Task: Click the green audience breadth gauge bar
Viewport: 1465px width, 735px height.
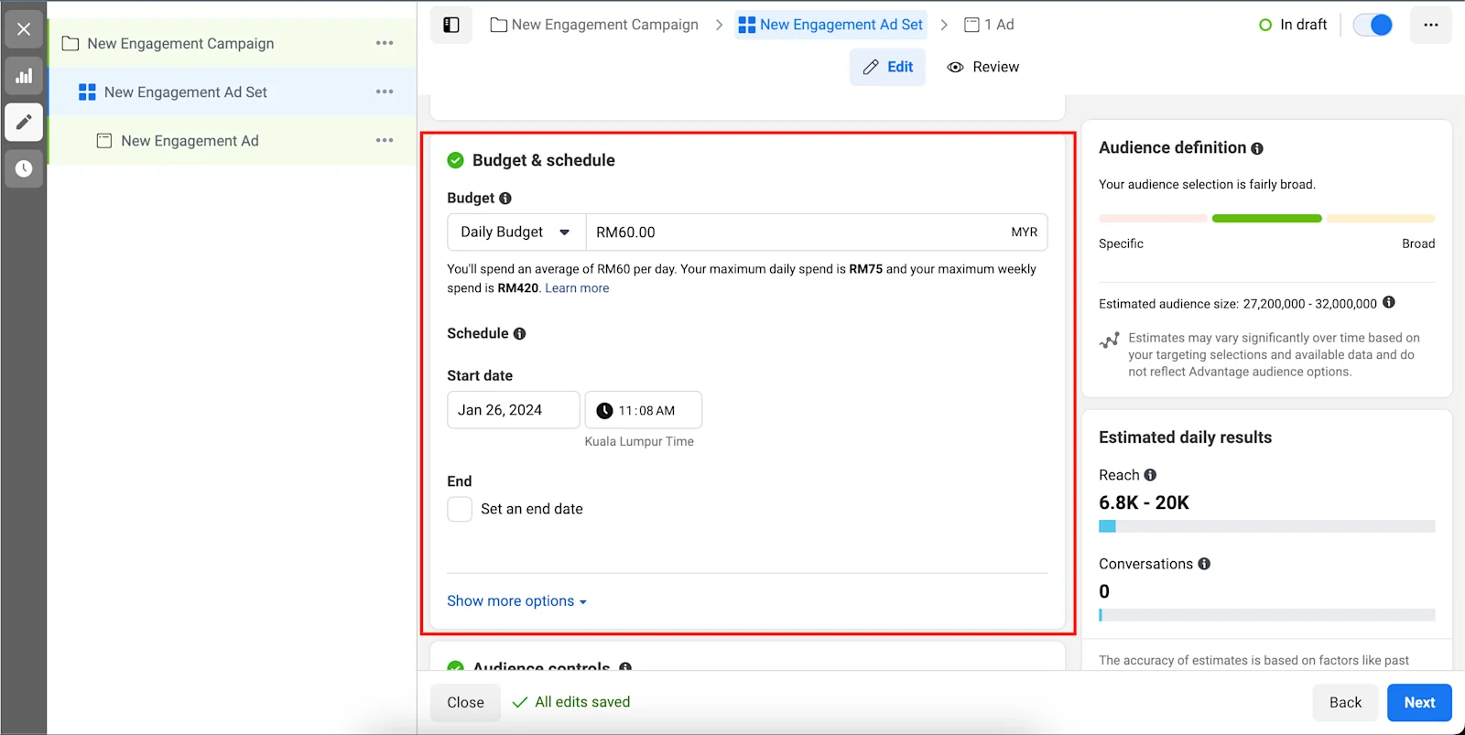Action: [1267, 219]
